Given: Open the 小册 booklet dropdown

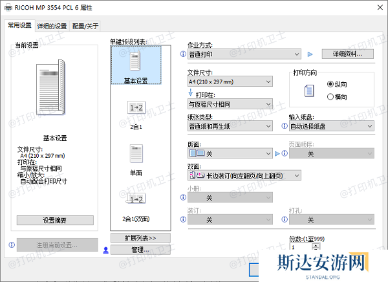Looking at the screenshot, I should coord(230,197).
